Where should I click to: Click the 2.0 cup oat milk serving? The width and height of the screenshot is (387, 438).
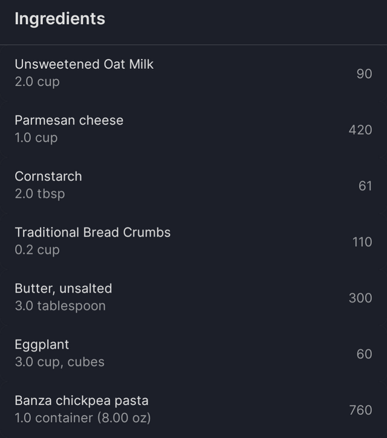[37, 82]
